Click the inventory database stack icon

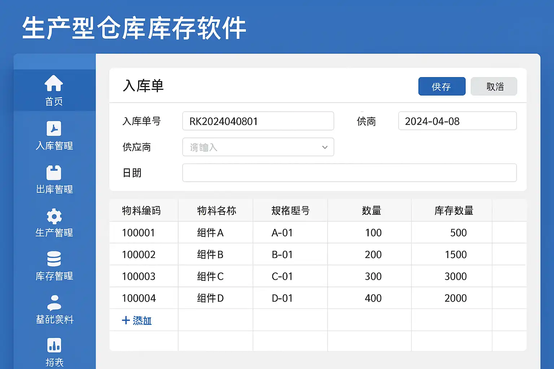click(54, 259)
